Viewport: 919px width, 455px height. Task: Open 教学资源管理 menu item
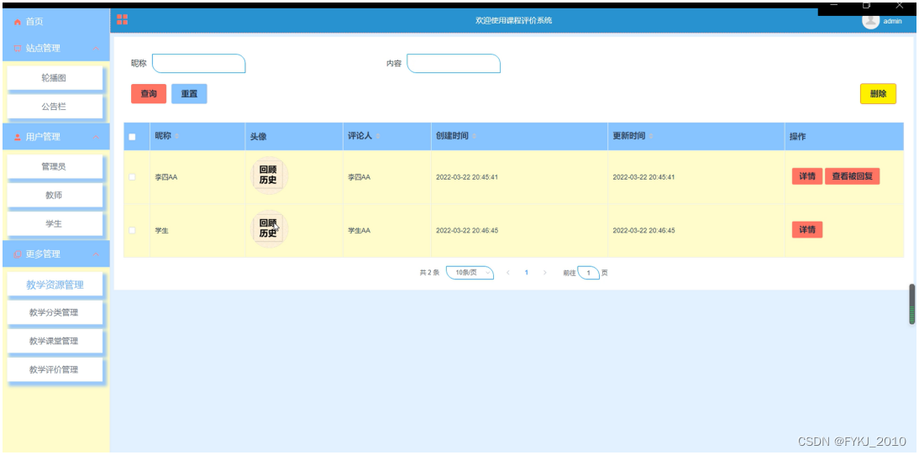pyautogui.click(x=55, y=285)
